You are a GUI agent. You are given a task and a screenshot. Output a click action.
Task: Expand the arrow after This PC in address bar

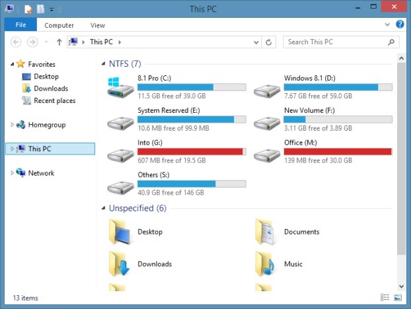(120, 42)
